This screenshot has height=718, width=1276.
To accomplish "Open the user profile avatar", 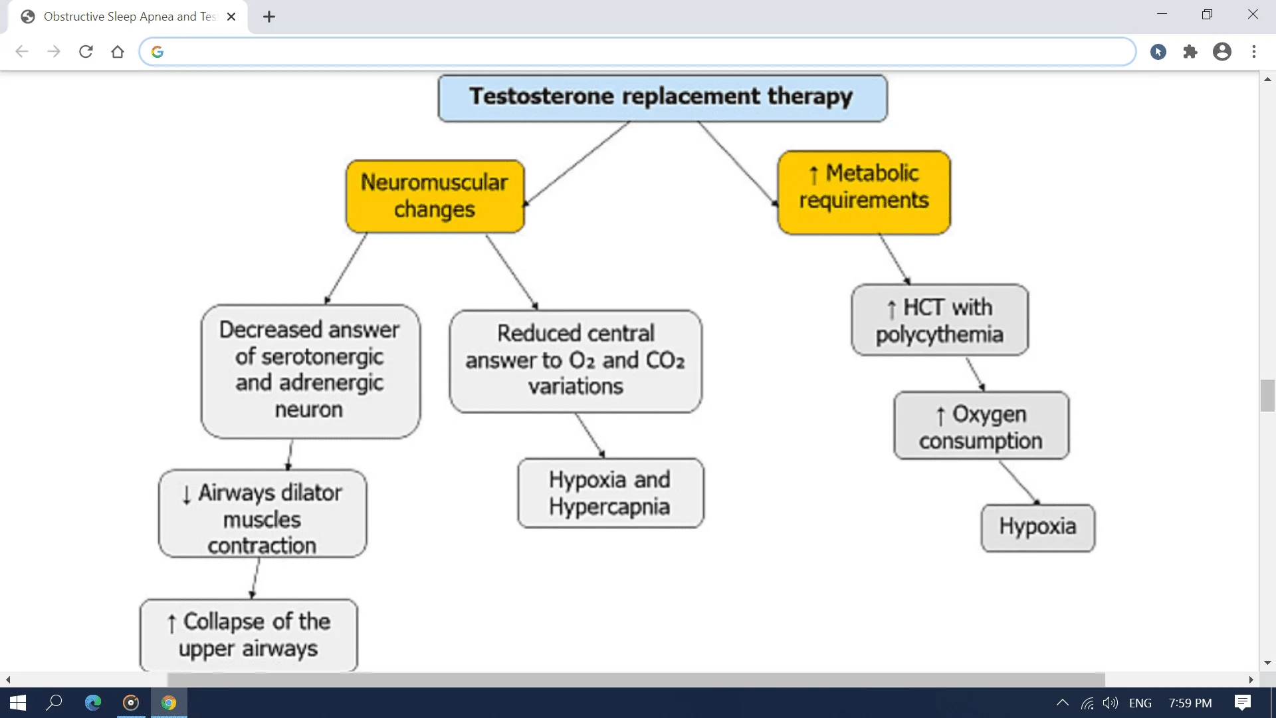I will coord(1222,52).
